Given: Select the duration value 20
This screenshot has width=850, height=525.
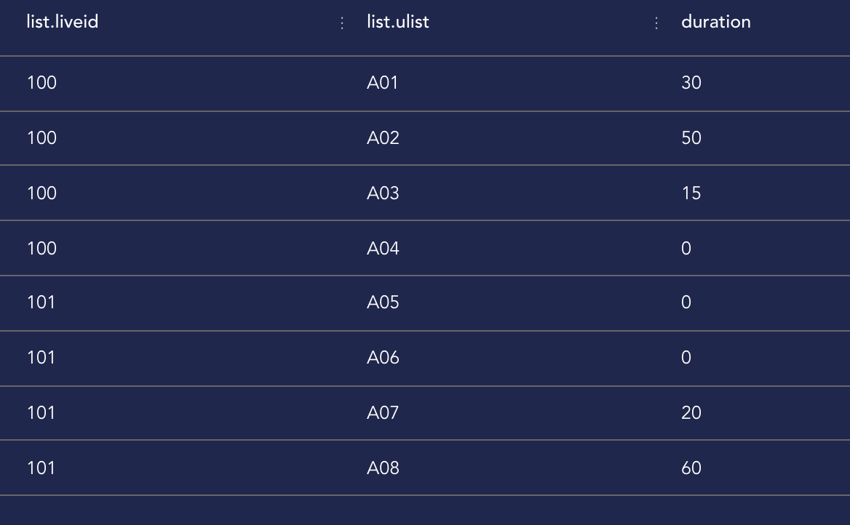Looking at the screenshot, I should point(691,413).
